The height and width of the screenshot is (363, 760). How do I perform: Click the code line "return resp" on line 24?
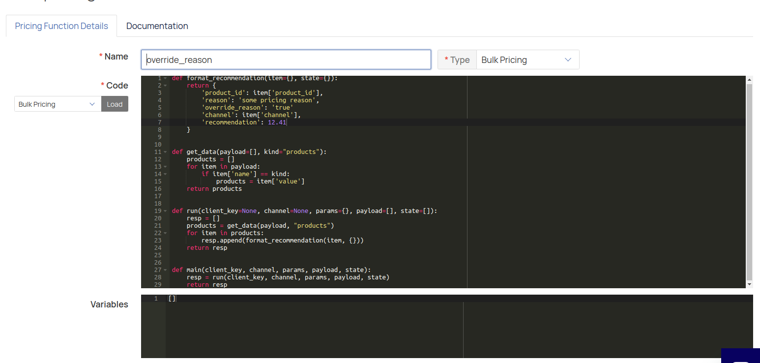coord(207,248)
